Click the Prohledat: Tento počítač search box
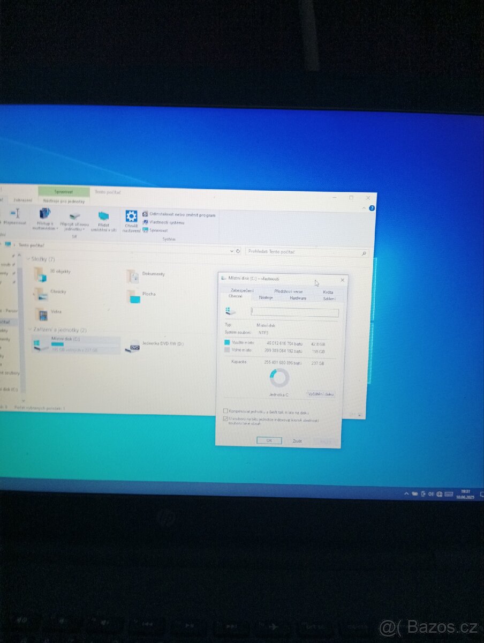This screenshot has width=484, height=643. (x=307, y=252)
